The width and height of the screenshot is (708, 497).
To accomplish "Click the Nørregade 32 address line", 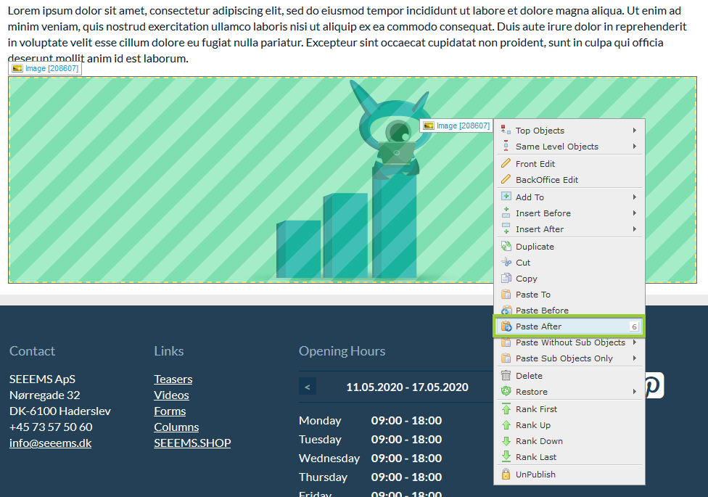I will [45, 395].
